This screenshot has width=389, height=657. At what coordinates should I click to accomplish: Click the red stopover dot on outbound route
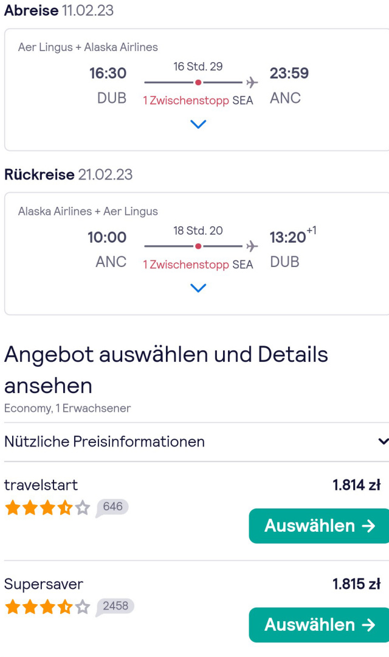pyautogui.click(x=198, y=83)
